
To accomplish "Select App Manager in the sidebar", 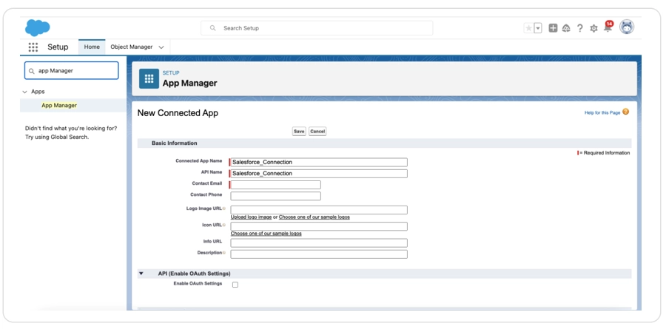I will click(59, 105).
